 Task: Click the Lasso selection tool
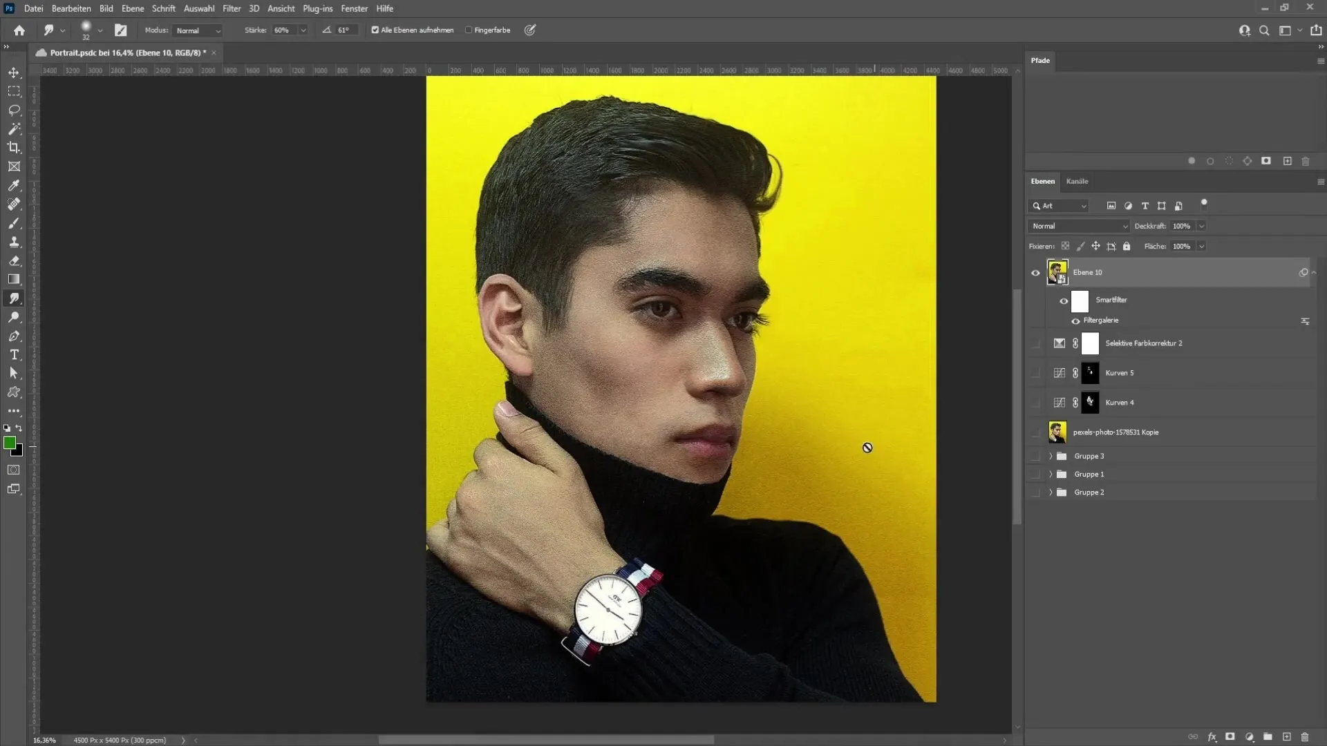point(14,109)
